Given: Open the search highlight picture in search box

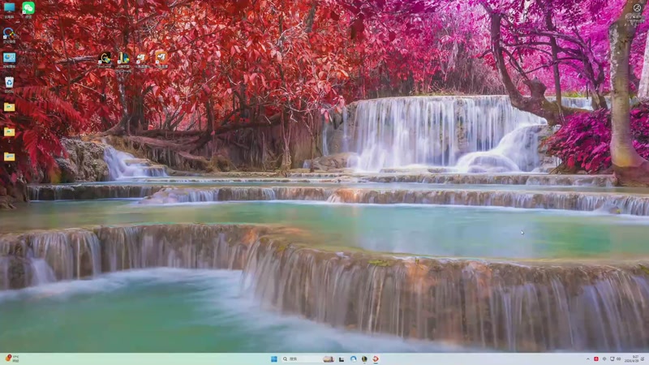Looking at the screenshot, I should pyautogui.click(x=329, y=359).
